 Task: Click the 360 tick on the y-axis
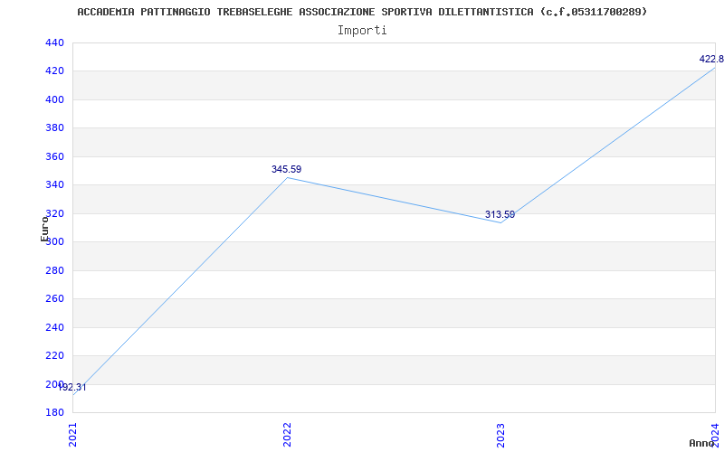(x=54, y=156)
